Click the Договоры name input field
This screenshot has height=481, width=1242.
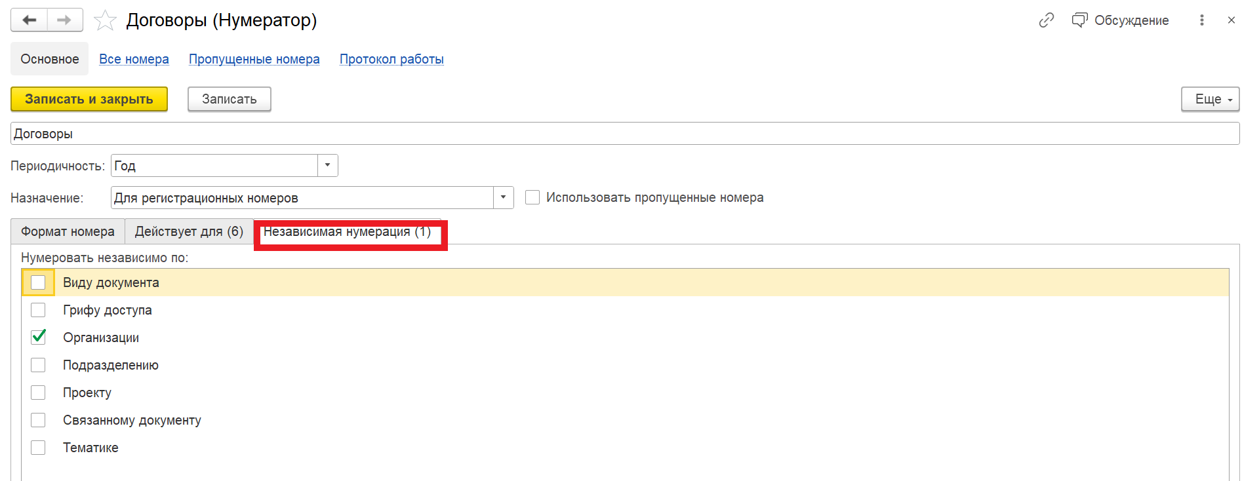point(623,134)
